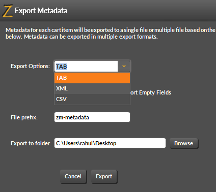Click after 'zm-metadata' text in prefix field
The image size is (216, 192).
tap(109, 117)
